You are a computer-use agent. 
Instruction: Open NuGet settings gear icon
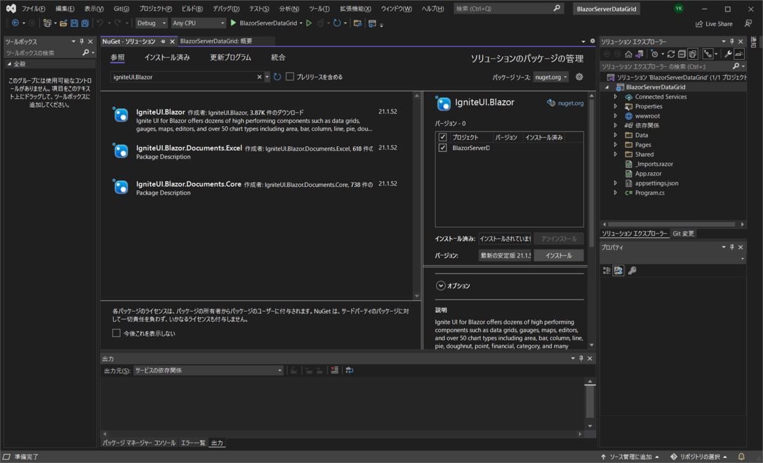click(579, 77)
